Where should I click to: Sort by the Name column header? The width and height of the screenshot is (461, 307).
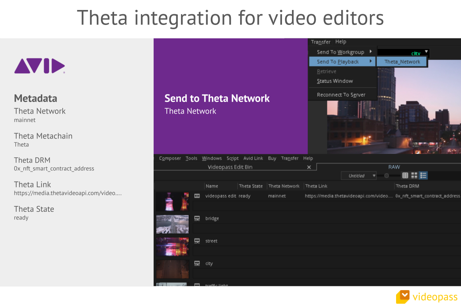pyautogui.click(x=212, y=186)
